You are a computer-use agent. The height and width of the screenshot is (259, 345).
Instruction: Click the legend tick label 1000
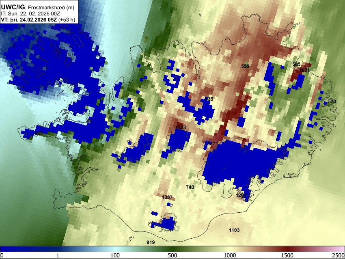click(230, 255)
